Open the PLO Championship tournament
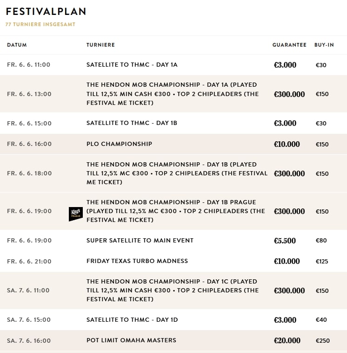The height and width of the screenshot is (353, 347). (119, 144)
